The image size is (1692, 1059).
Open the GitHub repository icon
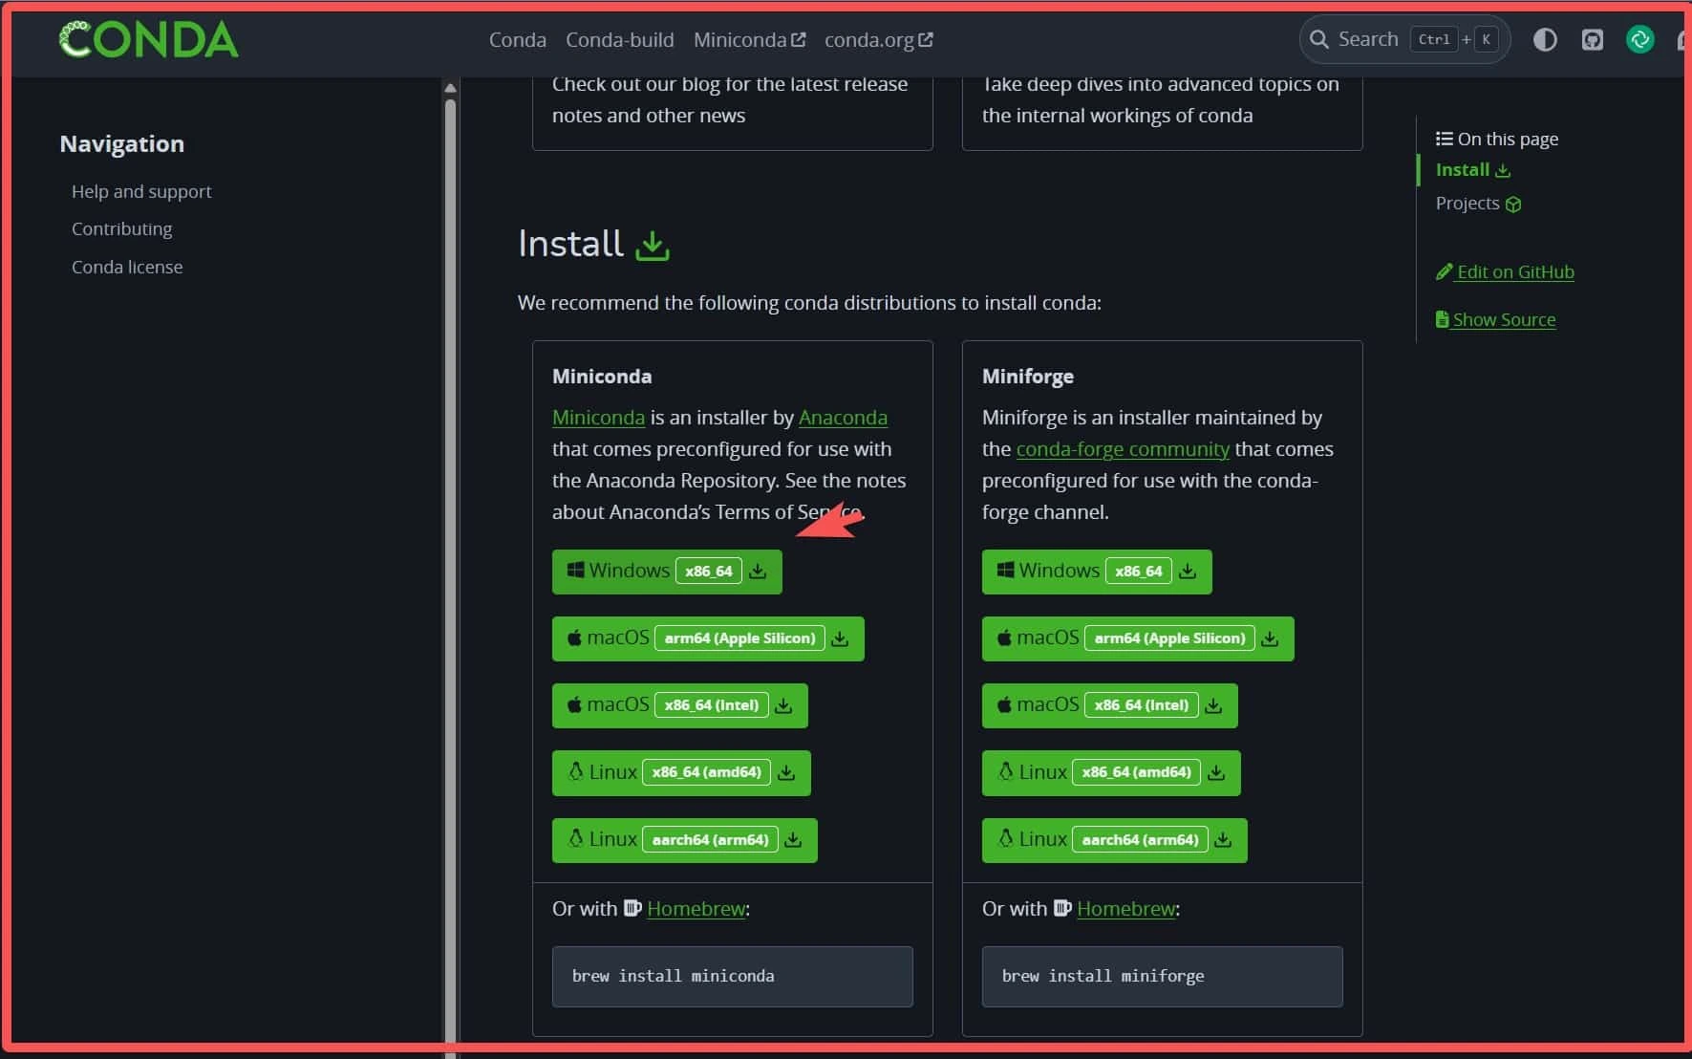click(1593, 39)
